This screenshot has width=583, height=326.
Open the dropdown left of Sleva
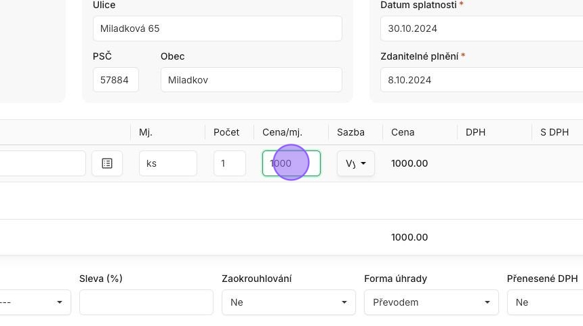[x=35, y=302]
